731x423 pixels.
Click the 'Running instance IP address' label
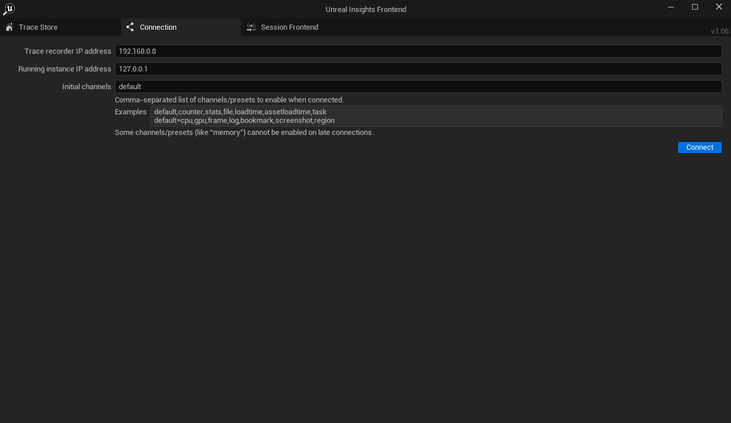[x=65, y=69]
